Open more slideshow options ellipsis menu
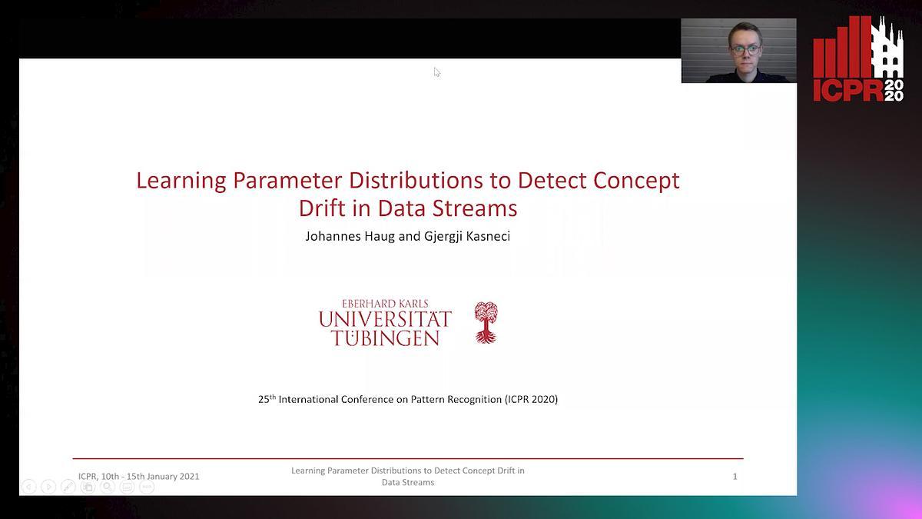Image resolution: width=922 pixels, height=519 pixels. (x=146, y=487)
